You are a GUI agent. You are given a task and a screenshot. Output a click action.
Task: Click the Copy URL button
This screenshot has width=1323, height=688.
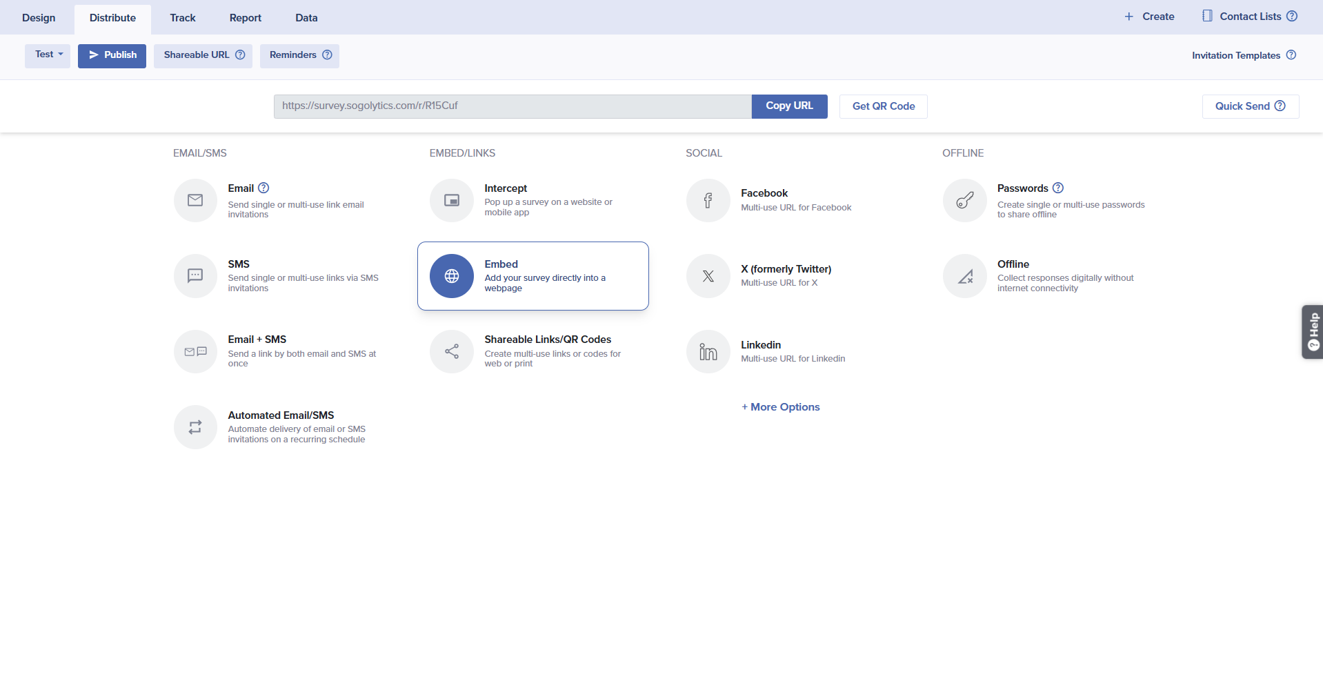pos(789,106)
